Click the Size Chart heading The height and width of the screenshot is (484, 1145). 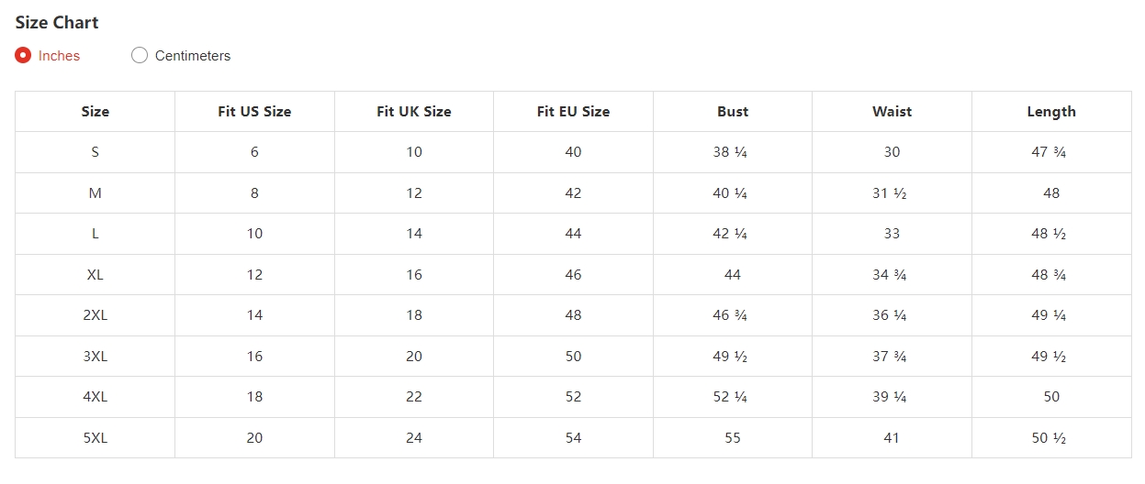57,22
